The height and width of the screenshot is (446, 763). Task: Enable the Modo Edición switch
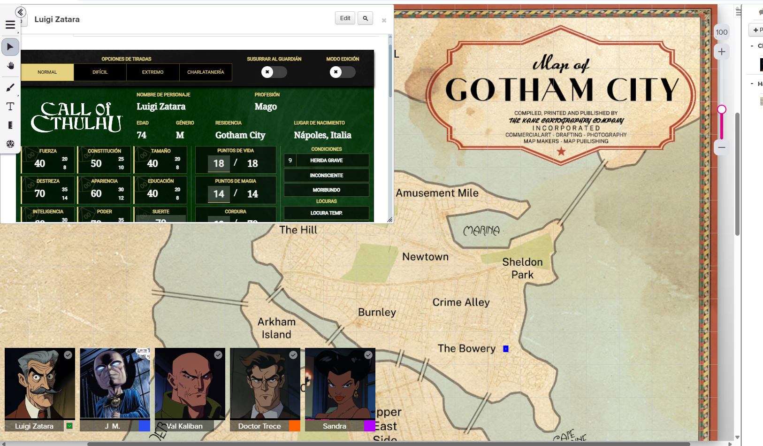[343, 72]
